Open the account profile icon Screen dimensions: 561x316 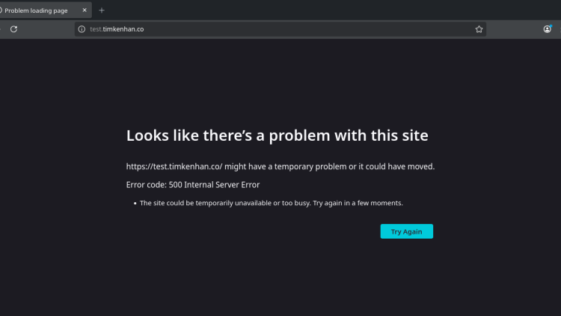547,29
